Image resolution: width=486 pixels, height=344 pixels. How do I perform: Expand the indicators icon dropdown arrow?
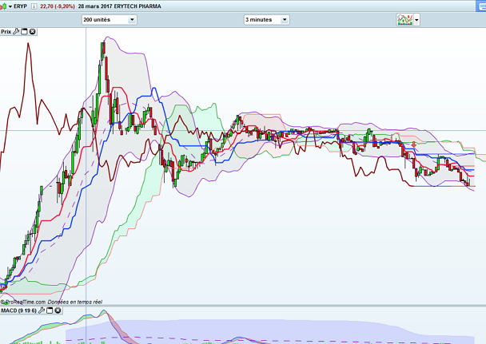(x=416, y=20)
